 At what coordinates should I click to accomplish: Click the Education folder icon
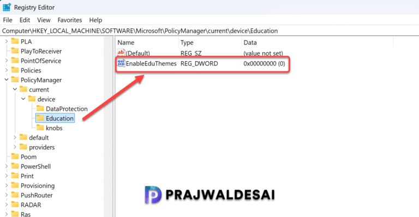coord(40,118)
